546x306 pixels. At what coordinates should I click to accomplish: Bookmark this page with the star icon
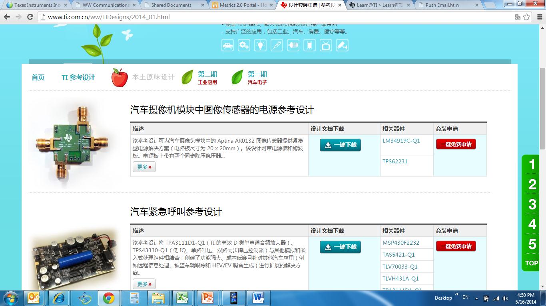[x=527, y=17]
